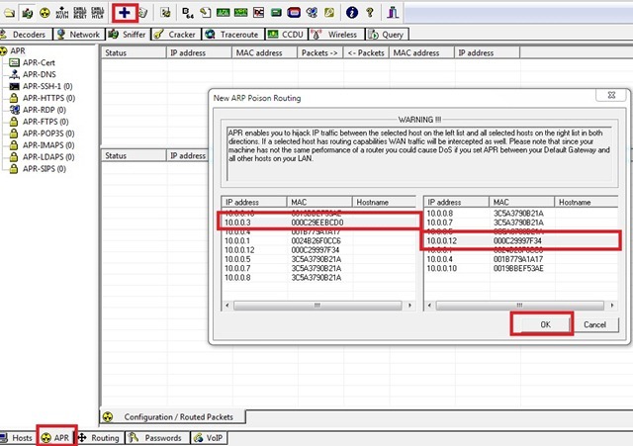Open the Hosts bottom tab

click(x=17, y=438)
